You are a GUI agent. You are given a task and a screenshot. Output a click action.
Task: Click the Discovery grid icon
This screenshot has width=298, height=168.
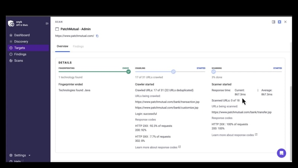click(11, 41)
